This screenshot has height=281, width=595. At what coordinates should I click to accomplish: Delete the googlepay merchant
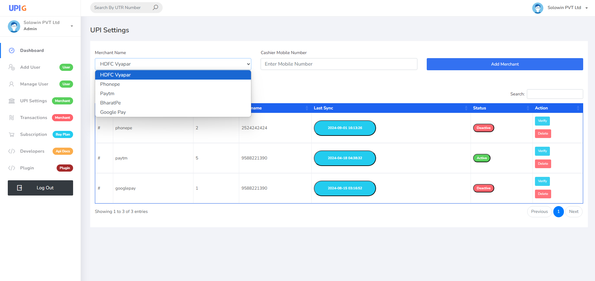click(543, 194)
